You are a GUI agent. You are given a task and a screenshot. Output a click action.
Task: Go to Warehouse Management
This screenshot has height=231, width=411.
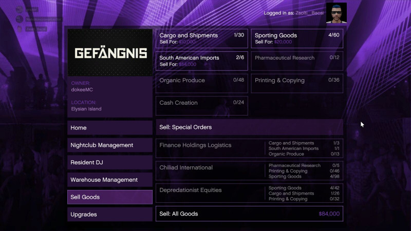110,180
